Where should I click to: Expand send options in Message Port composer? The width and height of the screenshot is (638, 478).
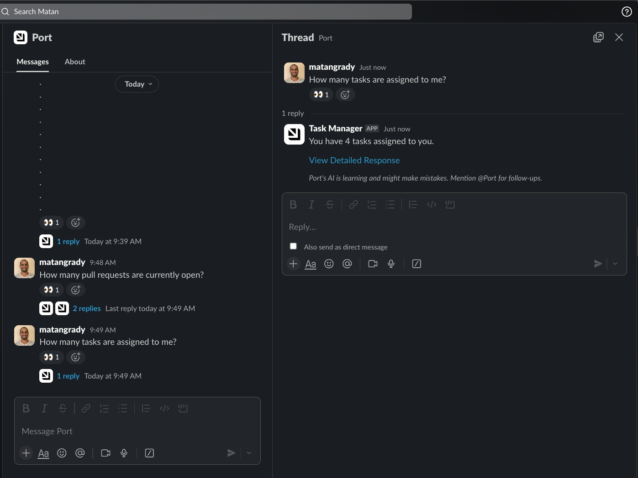[249, 453]
